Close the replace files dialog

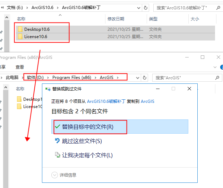tap(189, 89)
